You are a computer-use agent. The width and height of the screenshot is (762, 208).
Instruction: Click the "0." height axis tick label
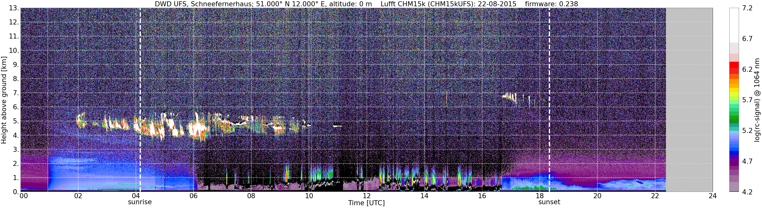(15, 192)
